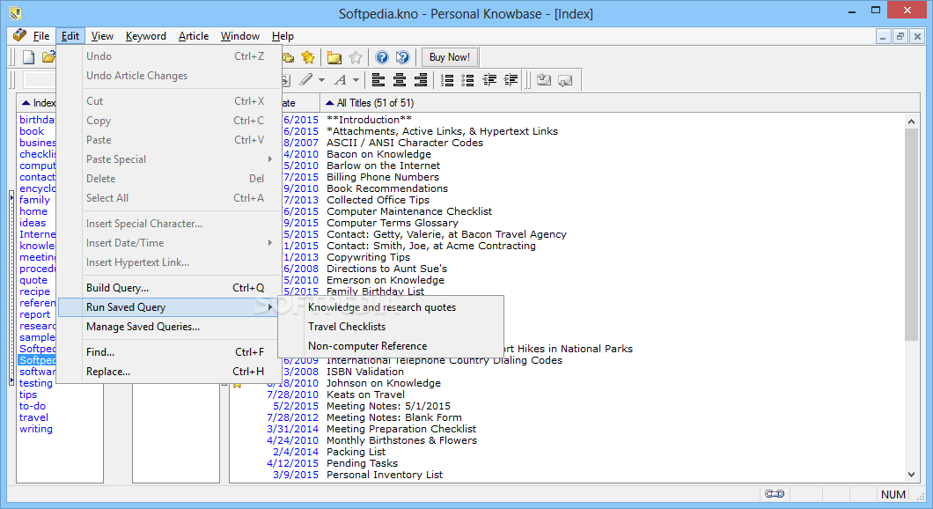Screen dimensions: 933x509
Task: Open the Bacon on Knowledge article
Action: click(378, 153)
